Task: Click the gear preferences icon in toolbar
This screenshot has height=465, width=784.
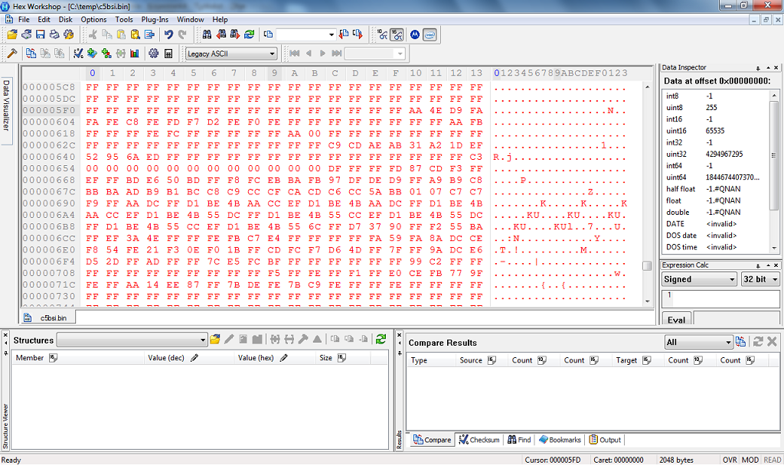Action: tap(153, 54)
